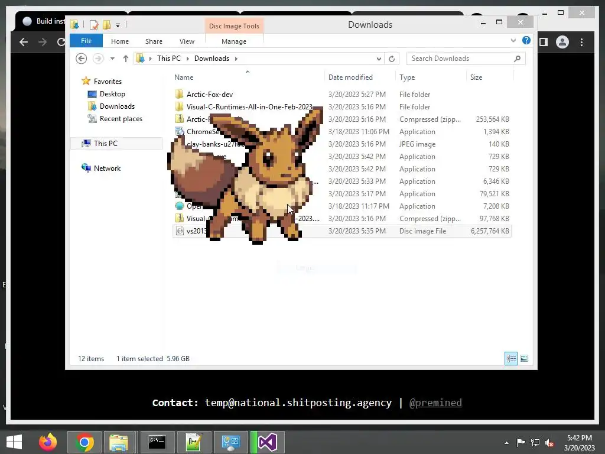
Task: Click the Chrome profile avatar icon
Action: tap(562, 42)
